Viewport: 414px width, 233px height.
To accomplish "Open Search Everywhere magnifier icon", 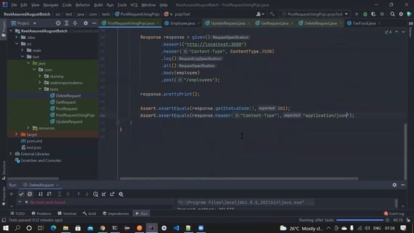I will tap(393, 14).
